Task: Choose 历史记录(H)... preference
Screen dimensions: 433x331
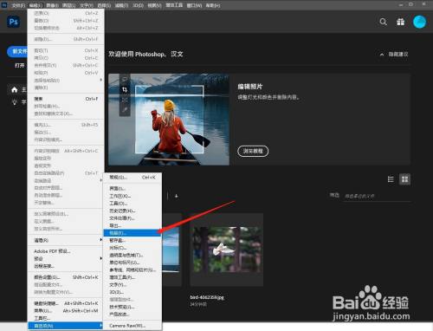Action: 132,211
